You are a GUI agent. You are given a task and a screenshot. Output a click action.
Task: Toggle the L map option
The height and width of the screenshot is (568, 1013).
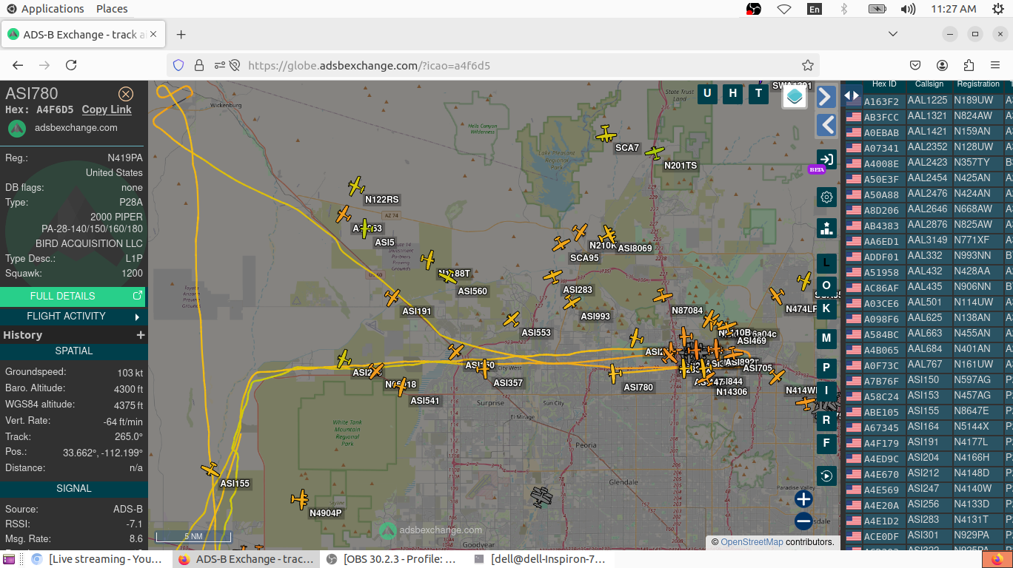click(x=826, y=263)
